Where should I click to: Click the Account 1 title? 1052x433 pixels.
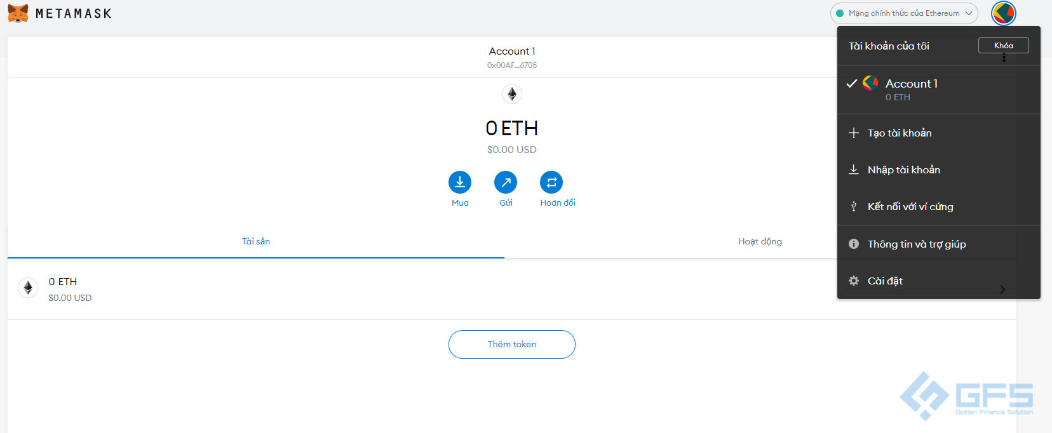click(x=512, y=51)
